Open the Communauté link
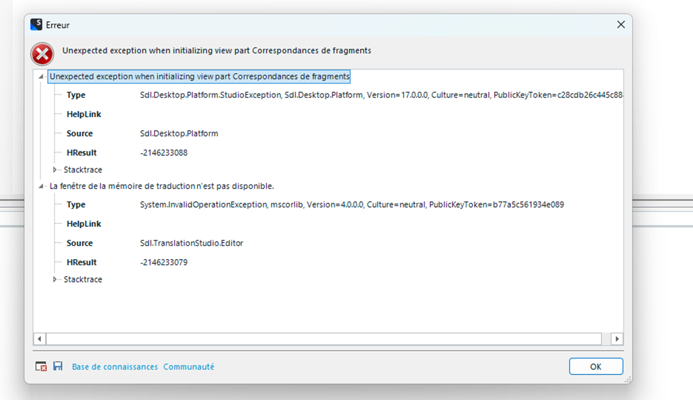The width and height of the screenshot is (693, 400). 189,367
